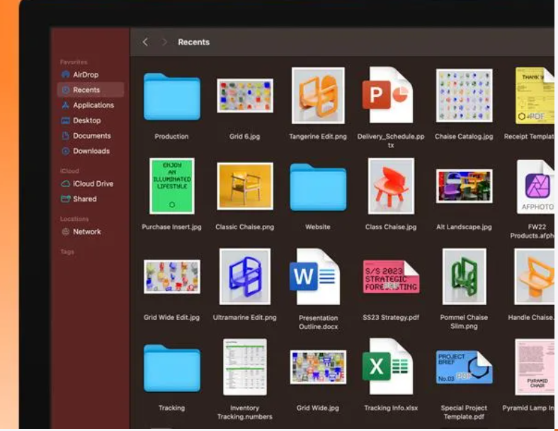Open the Shared location in sidebar
Viewport: 558px width, 431px height.
(84, 199)
